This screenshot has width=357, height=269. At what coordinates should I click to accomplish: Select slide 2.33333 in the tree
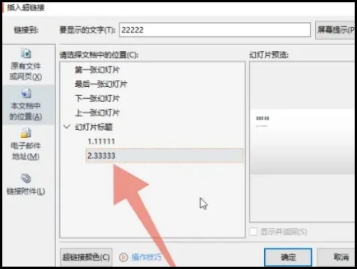click(165, 155)
